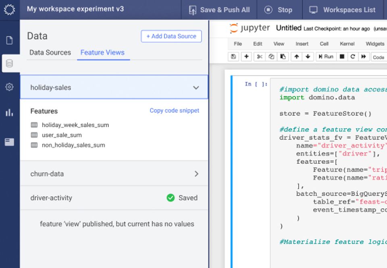The image size is (387, 268).
Task: Open the files icon in left sidebar
Action: 9,40
